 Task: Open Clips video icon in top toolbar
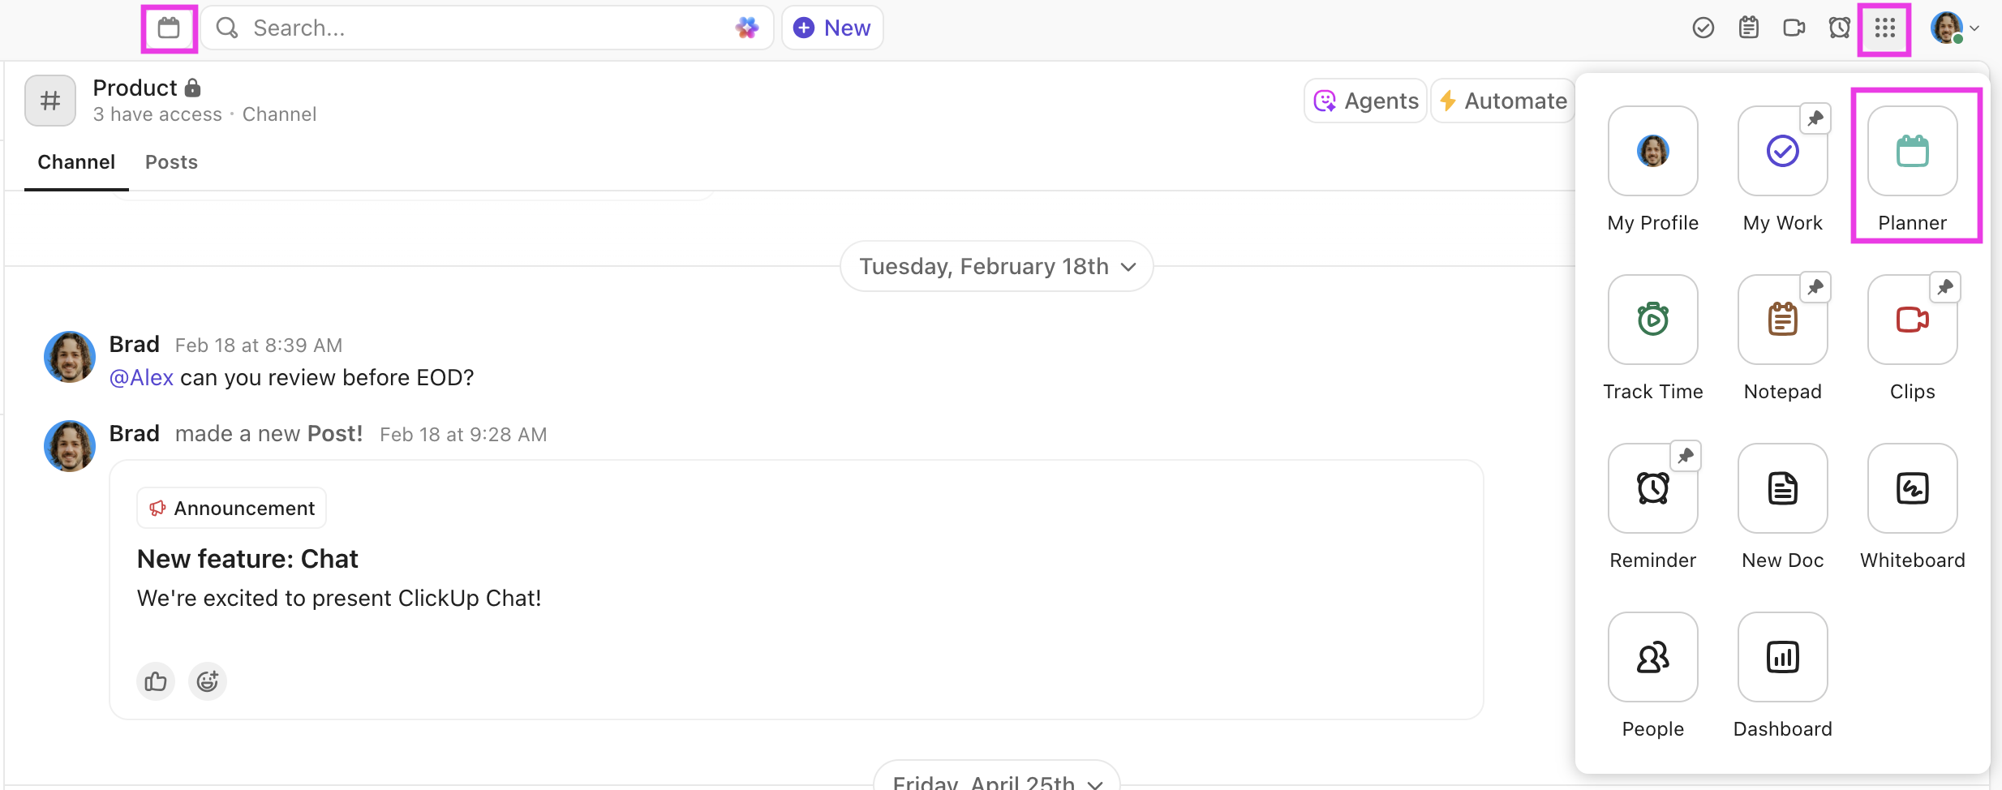[x=1794, y=27]
